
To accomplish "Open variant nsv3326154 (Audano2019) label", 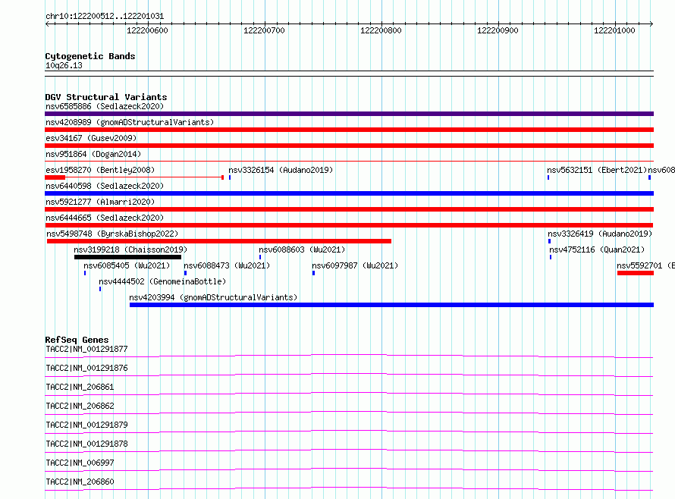I will point(281,170).
